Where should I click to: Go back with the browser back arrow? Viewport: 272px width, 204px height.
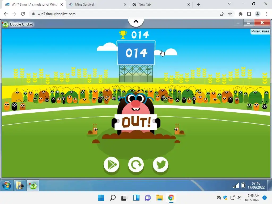click(x=6, y=14)
